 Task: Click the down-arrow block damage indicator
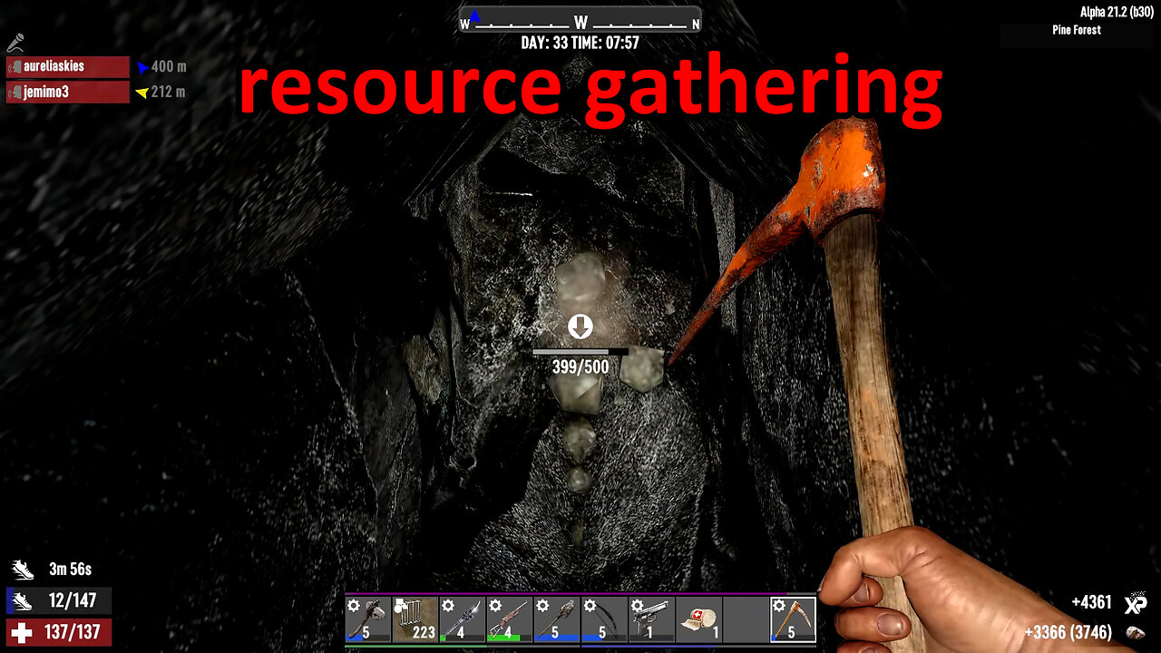point(580,326)
